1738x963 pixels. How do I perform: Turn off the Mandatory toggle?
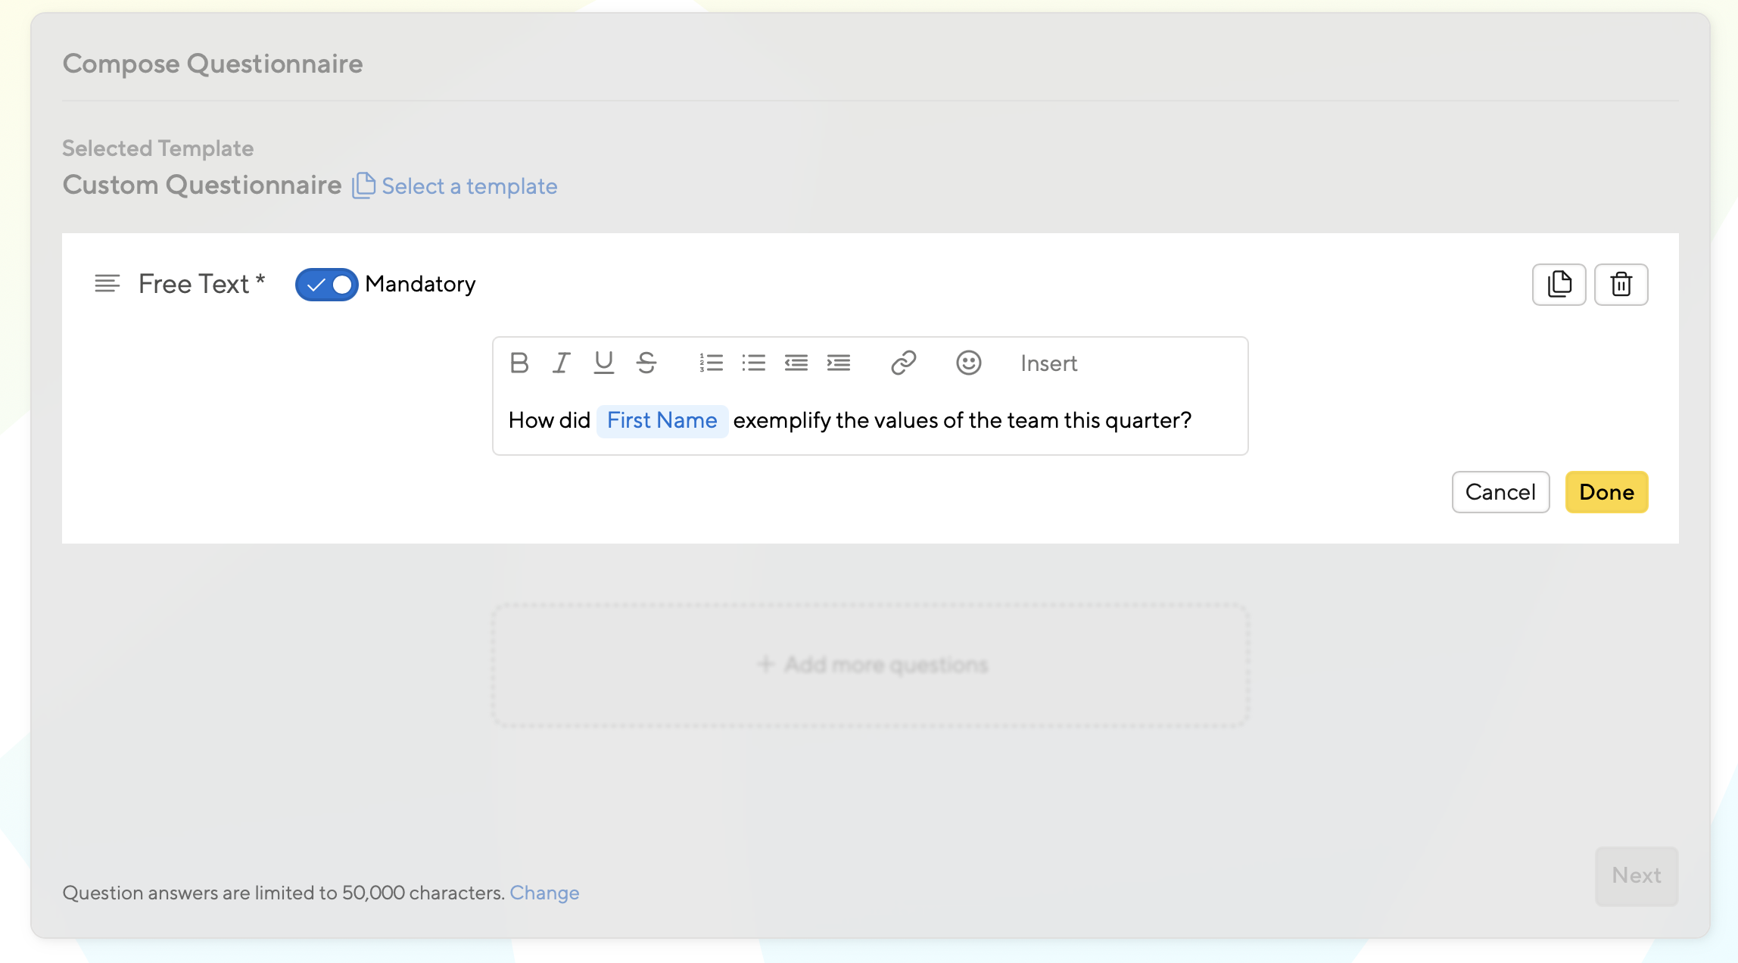pyautogui.click(x=326, y=285)
